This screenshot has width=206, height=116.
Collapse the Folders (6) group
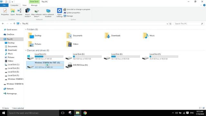pos(26,29)
